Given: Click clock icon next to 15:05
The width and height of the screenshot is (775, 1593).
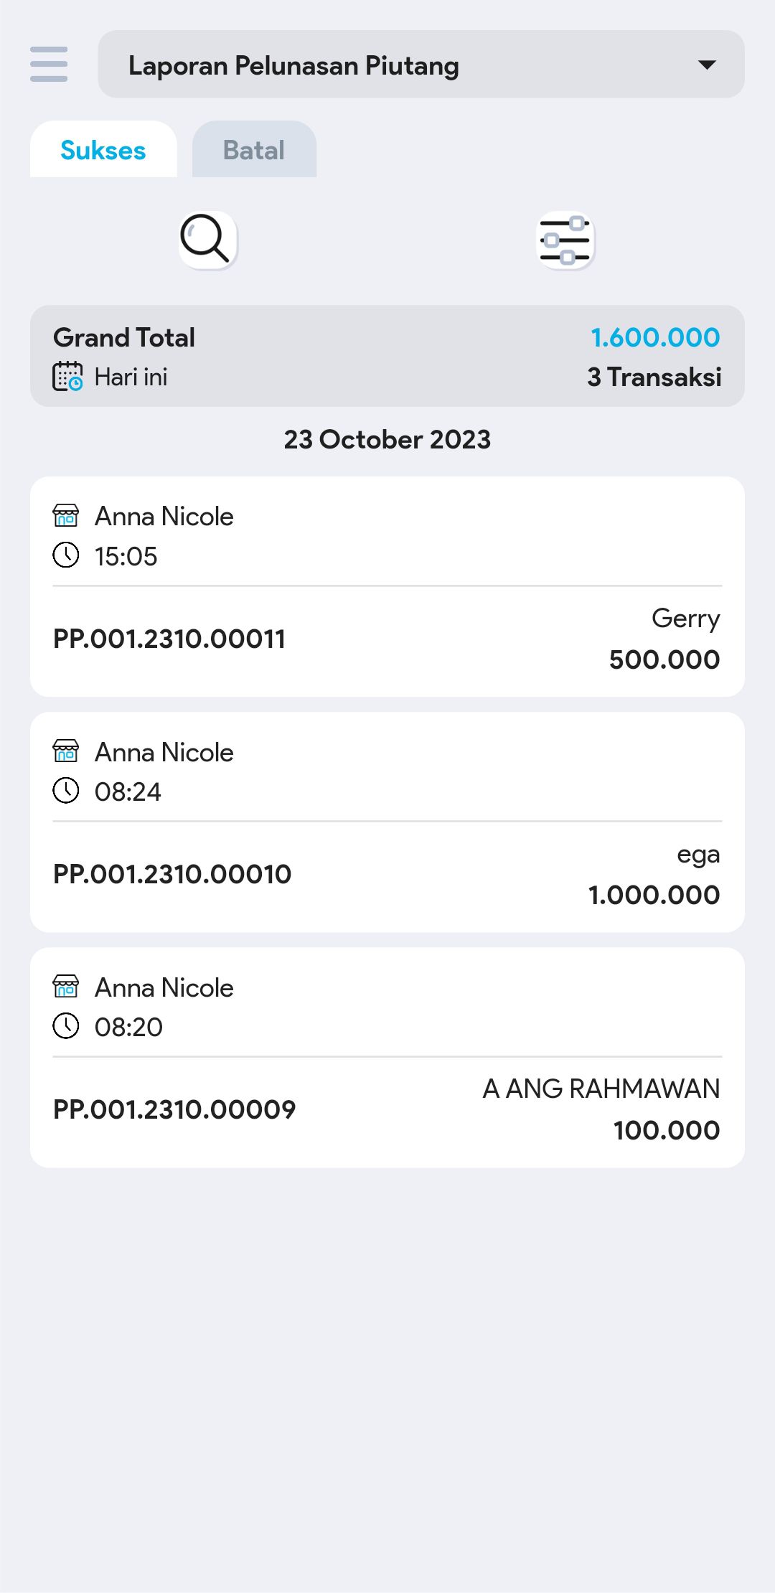Looking at the screenshot, I should pos(66,555).
